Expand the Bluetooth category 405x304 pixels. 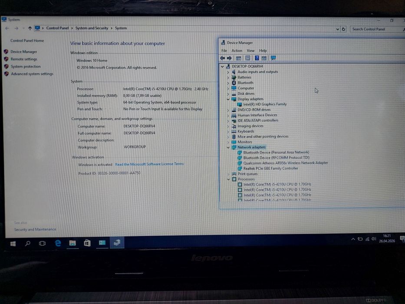tap(228, 83)
